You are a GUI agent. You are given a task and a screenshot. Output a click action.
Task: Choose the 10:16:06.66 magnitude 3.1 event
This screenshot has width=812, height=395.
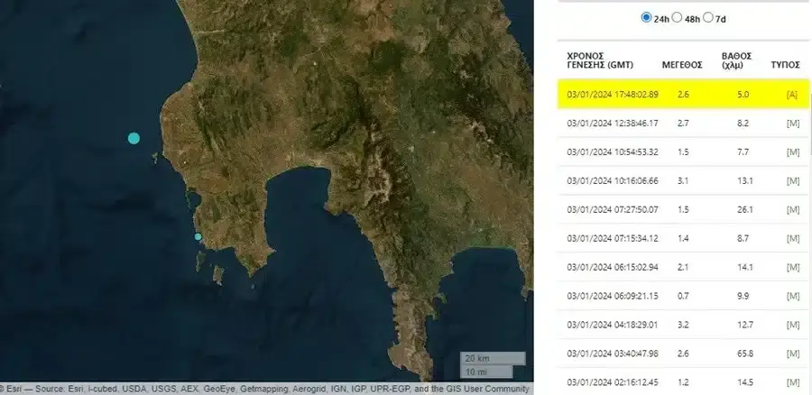683,180
